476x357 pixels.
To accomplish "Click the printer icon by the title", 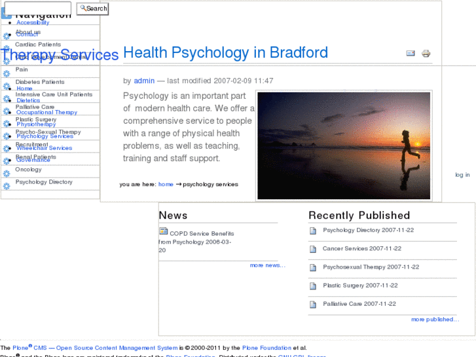I will tap(426, 54).
